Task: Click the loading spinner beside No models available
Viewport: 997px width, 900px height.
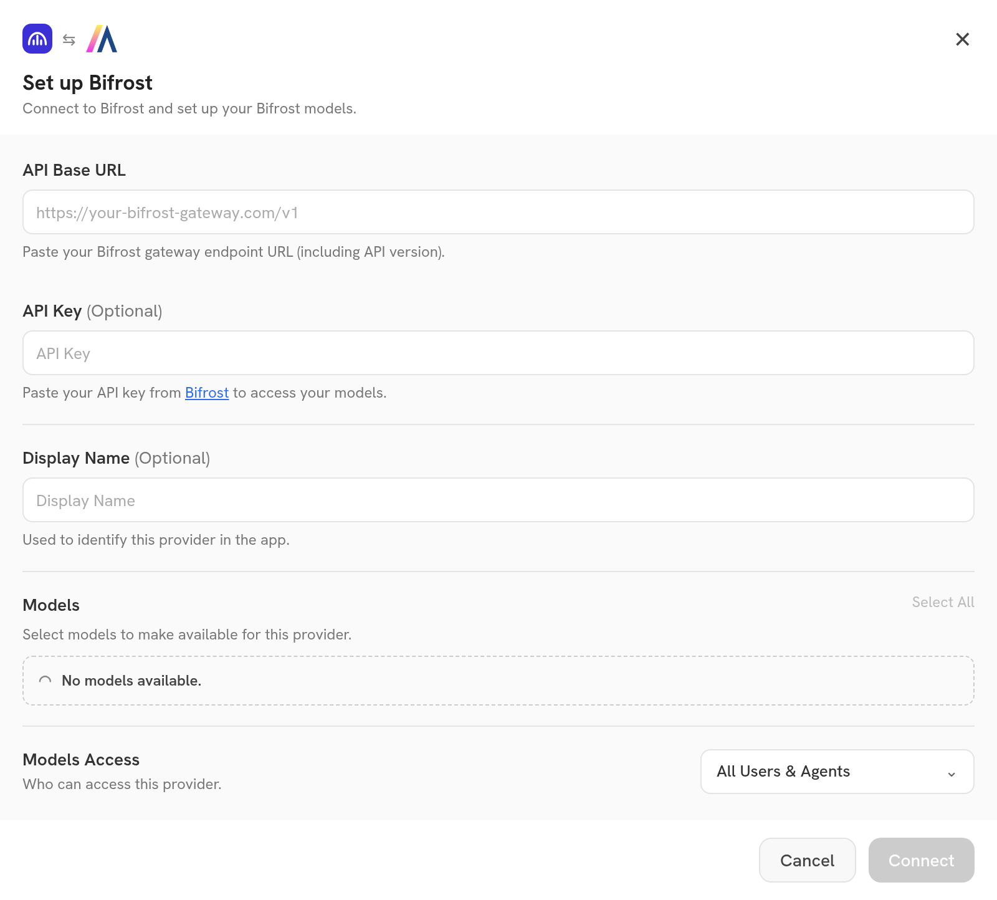Action: coord(45,681)
